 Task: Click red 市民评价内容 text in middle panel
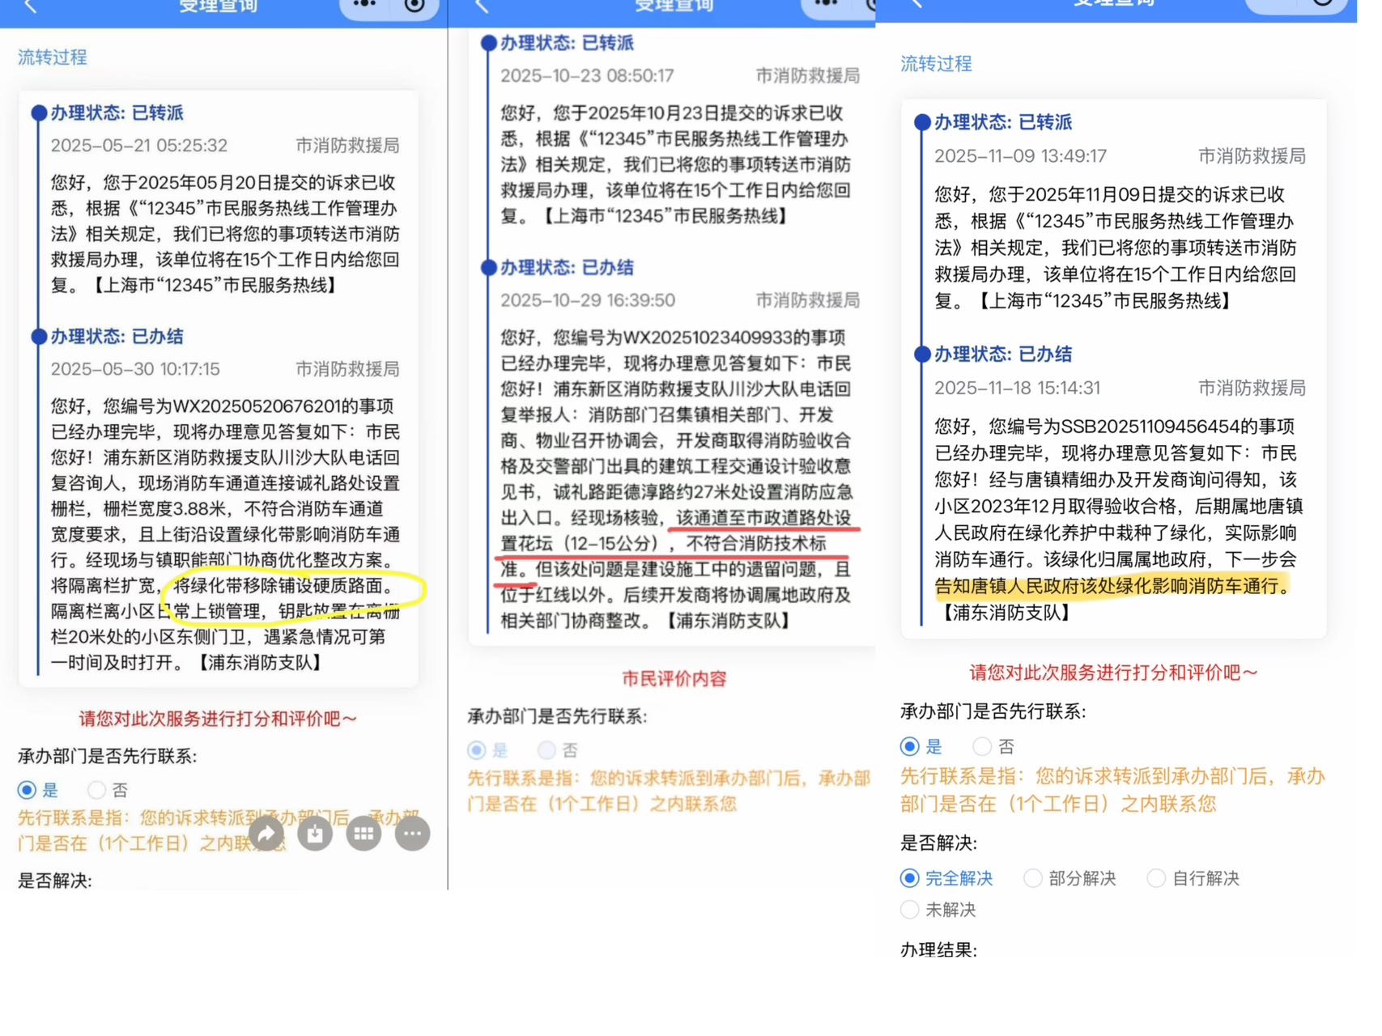[674, 679]
